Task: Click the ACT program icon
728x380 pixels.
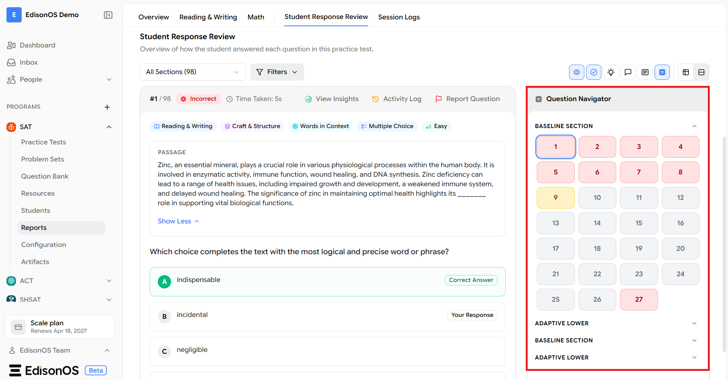Action: pyautogui.click(x=11, y=281)
